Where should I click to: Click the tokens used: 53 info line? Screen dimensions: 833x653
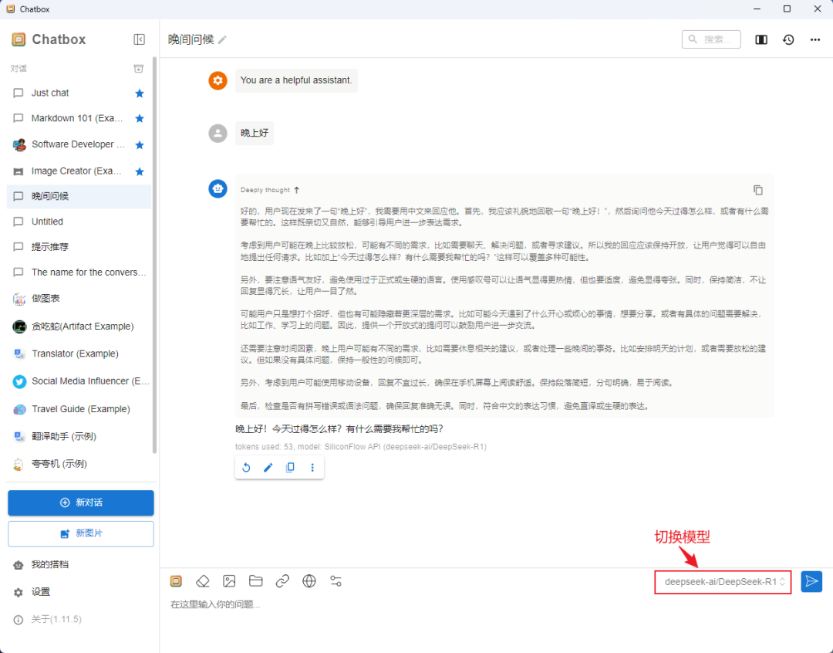point(361,447)
